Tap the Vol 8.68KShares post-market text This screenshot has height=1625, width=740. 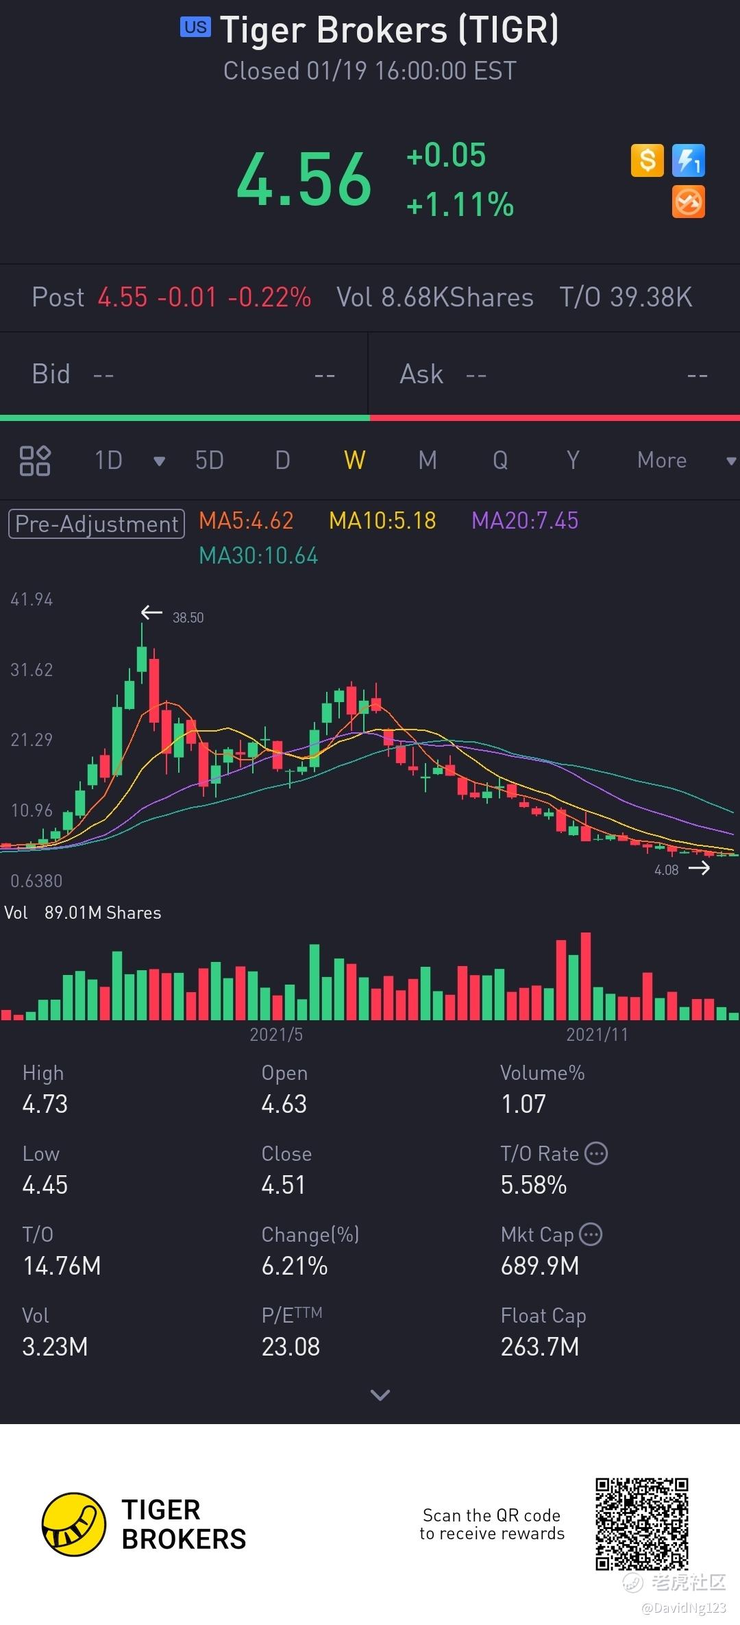(435, 298)
